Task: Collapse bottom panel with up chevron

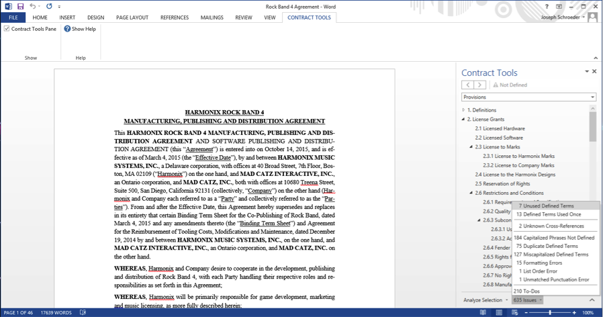Action: pyautogui.click(x=592, y=300)
